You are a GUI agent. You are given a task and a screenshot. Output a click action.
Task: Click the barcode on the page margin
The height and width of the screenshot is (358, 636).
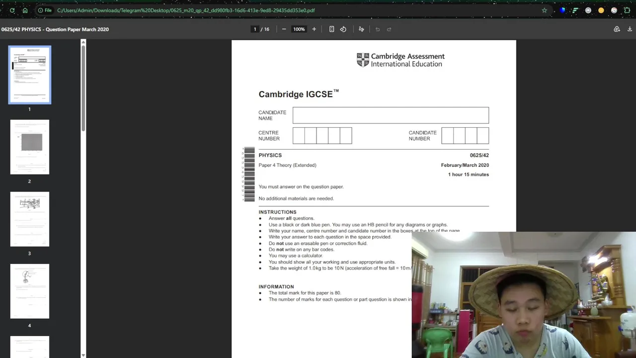[x=249, y=175]
